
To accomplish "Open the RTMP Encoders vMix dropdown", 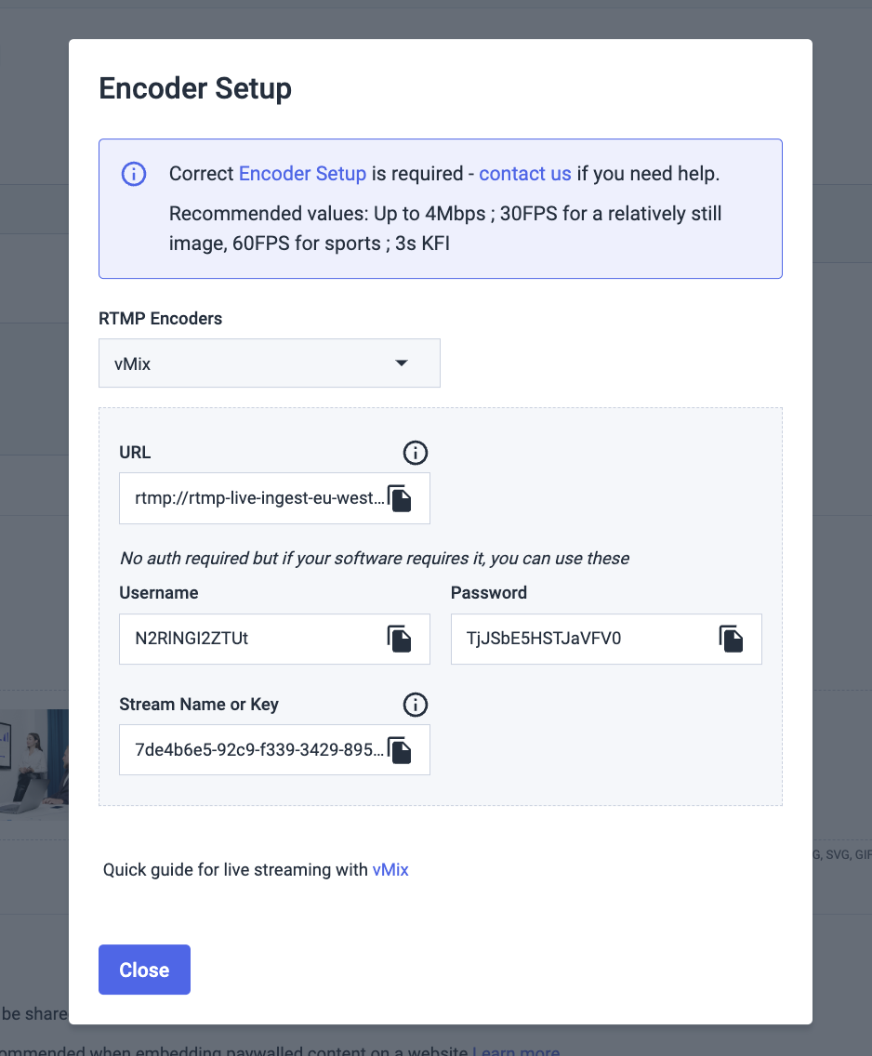I will click(270, 363).
